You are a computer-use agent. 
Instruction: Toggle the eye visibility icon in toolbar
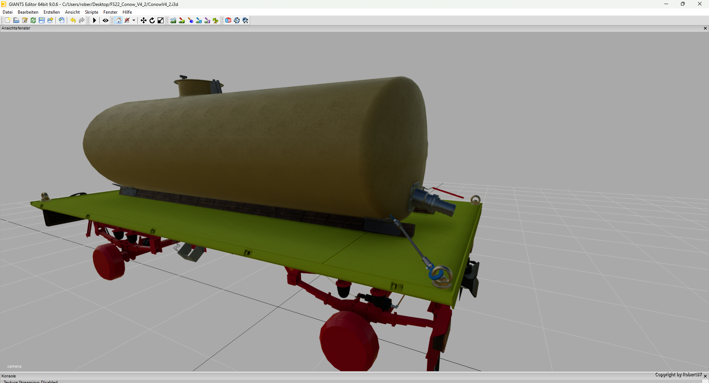[x=106, y=20]
